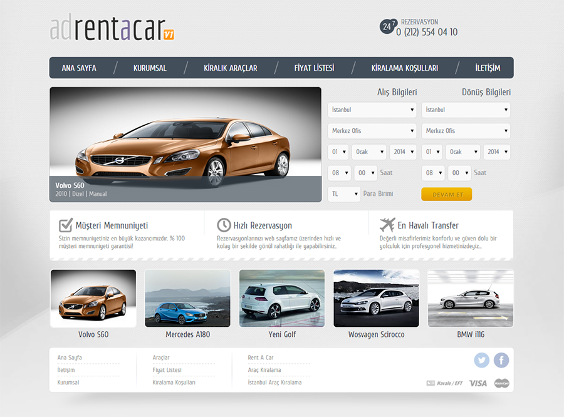Open the FİYAT LİSTESİ navigation item

coord(314,68)
